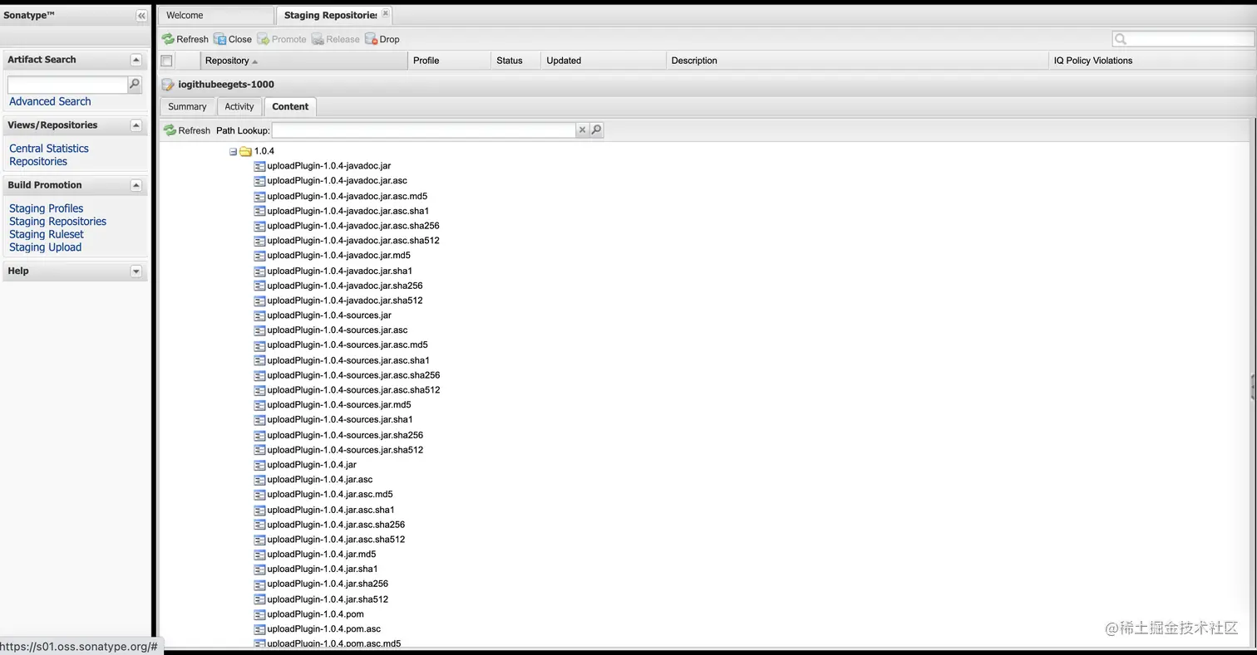Viewport: 1257px width, 655px height.
Task: Focus the Path Lookup input field
Action: [424, 130]
